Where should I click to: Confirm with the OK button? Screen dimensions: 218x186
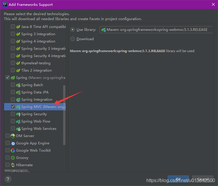178,179
